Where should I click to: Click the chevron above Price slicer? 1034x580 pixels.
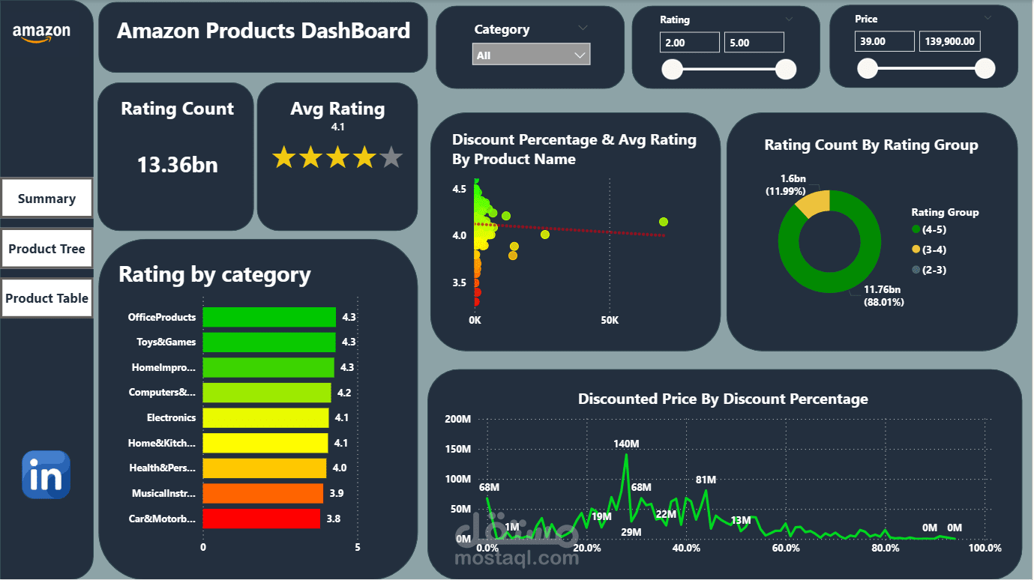[x=988, y=18]
